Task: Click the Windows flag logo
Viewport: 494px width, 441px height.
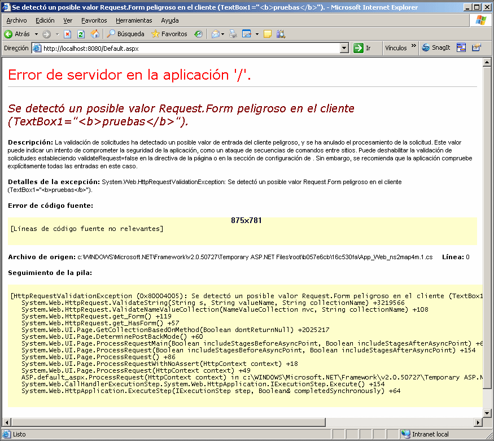Action: 481,20
